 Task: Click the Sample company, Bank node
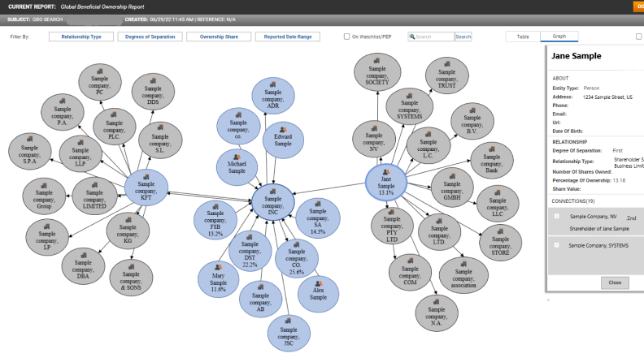tap(490, 162)
